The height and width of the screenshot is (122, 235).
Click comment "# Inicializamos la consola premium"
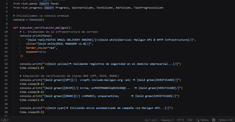pyautogui.click(x=41, y=16)
